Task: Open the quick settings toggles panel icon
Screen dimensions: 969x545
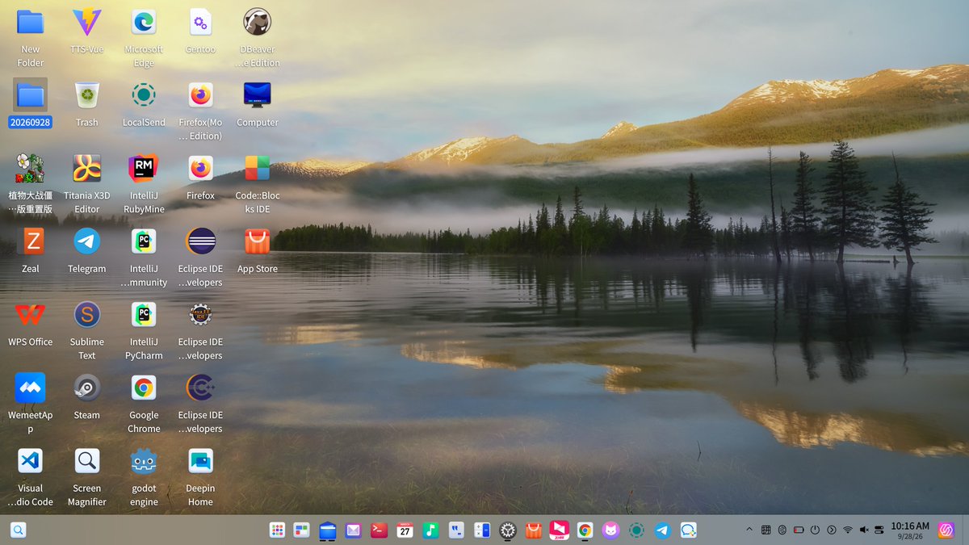Action: click(x=879, y=530)
